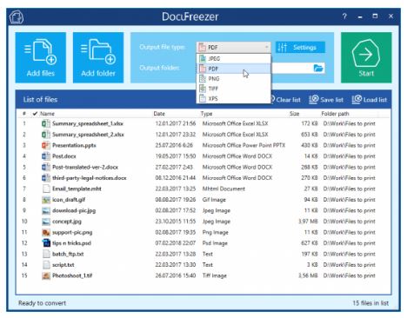This screenshot has width=407, height=318.
Task: Open the Settings panel
Action: pyautogui.click(x=300, y=47)
